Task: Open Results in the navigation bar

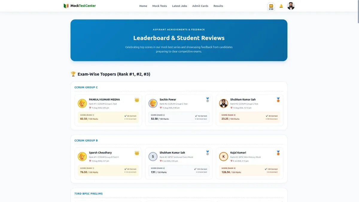Action: [x=218, y=6]
